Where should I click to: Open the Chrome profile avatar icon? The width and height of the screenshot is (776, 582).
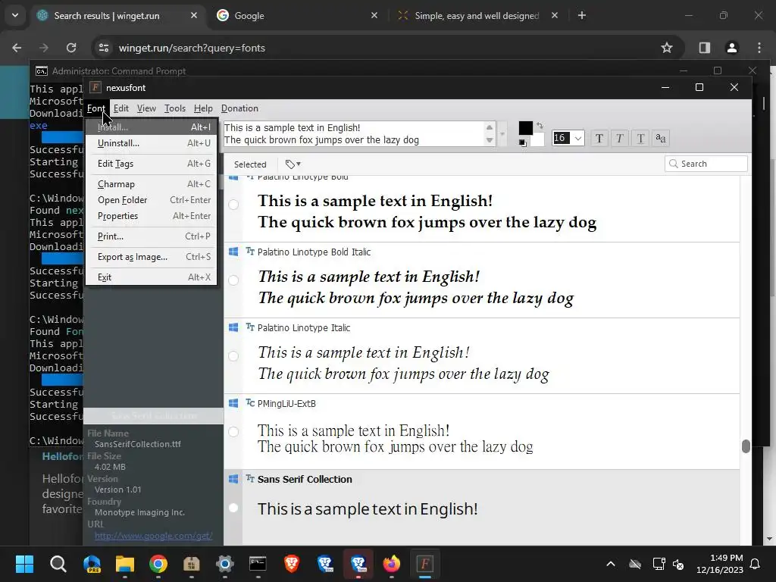(x=731, y=48)
